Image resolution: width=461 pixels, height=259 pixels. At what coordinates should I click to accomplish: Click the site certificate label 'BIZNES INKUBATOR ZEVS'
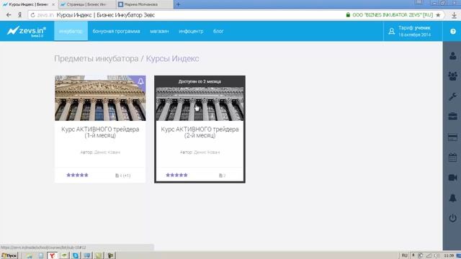tap(393, 15)
